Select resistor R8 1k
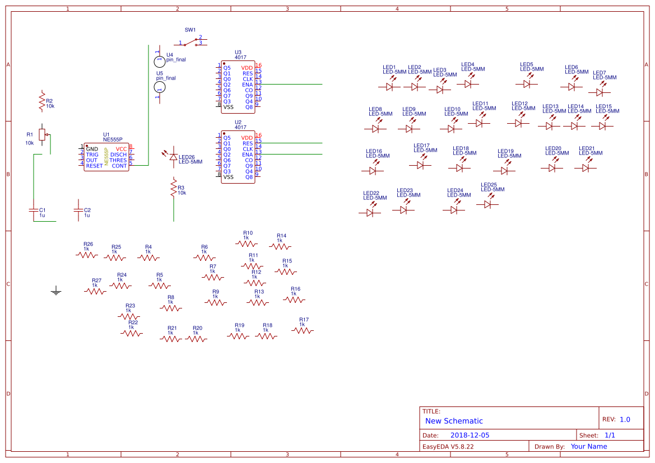 tap(171, 308)
